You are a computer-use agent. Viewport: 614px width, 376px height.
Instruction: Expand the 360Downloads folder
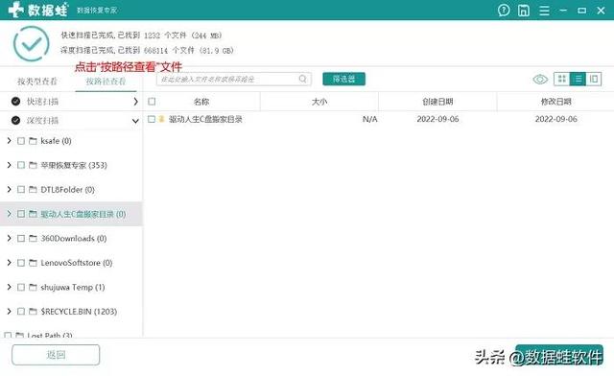tap(9, 238)
